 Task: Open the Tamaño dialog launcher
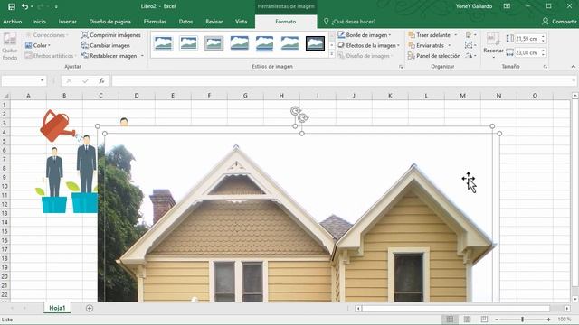click(546, 67)
